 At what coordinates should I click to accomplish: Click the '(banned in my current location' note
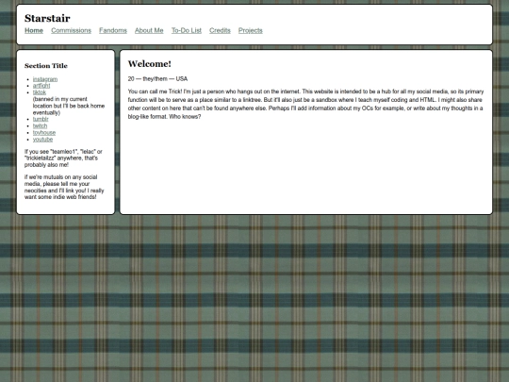pos(69,106)
